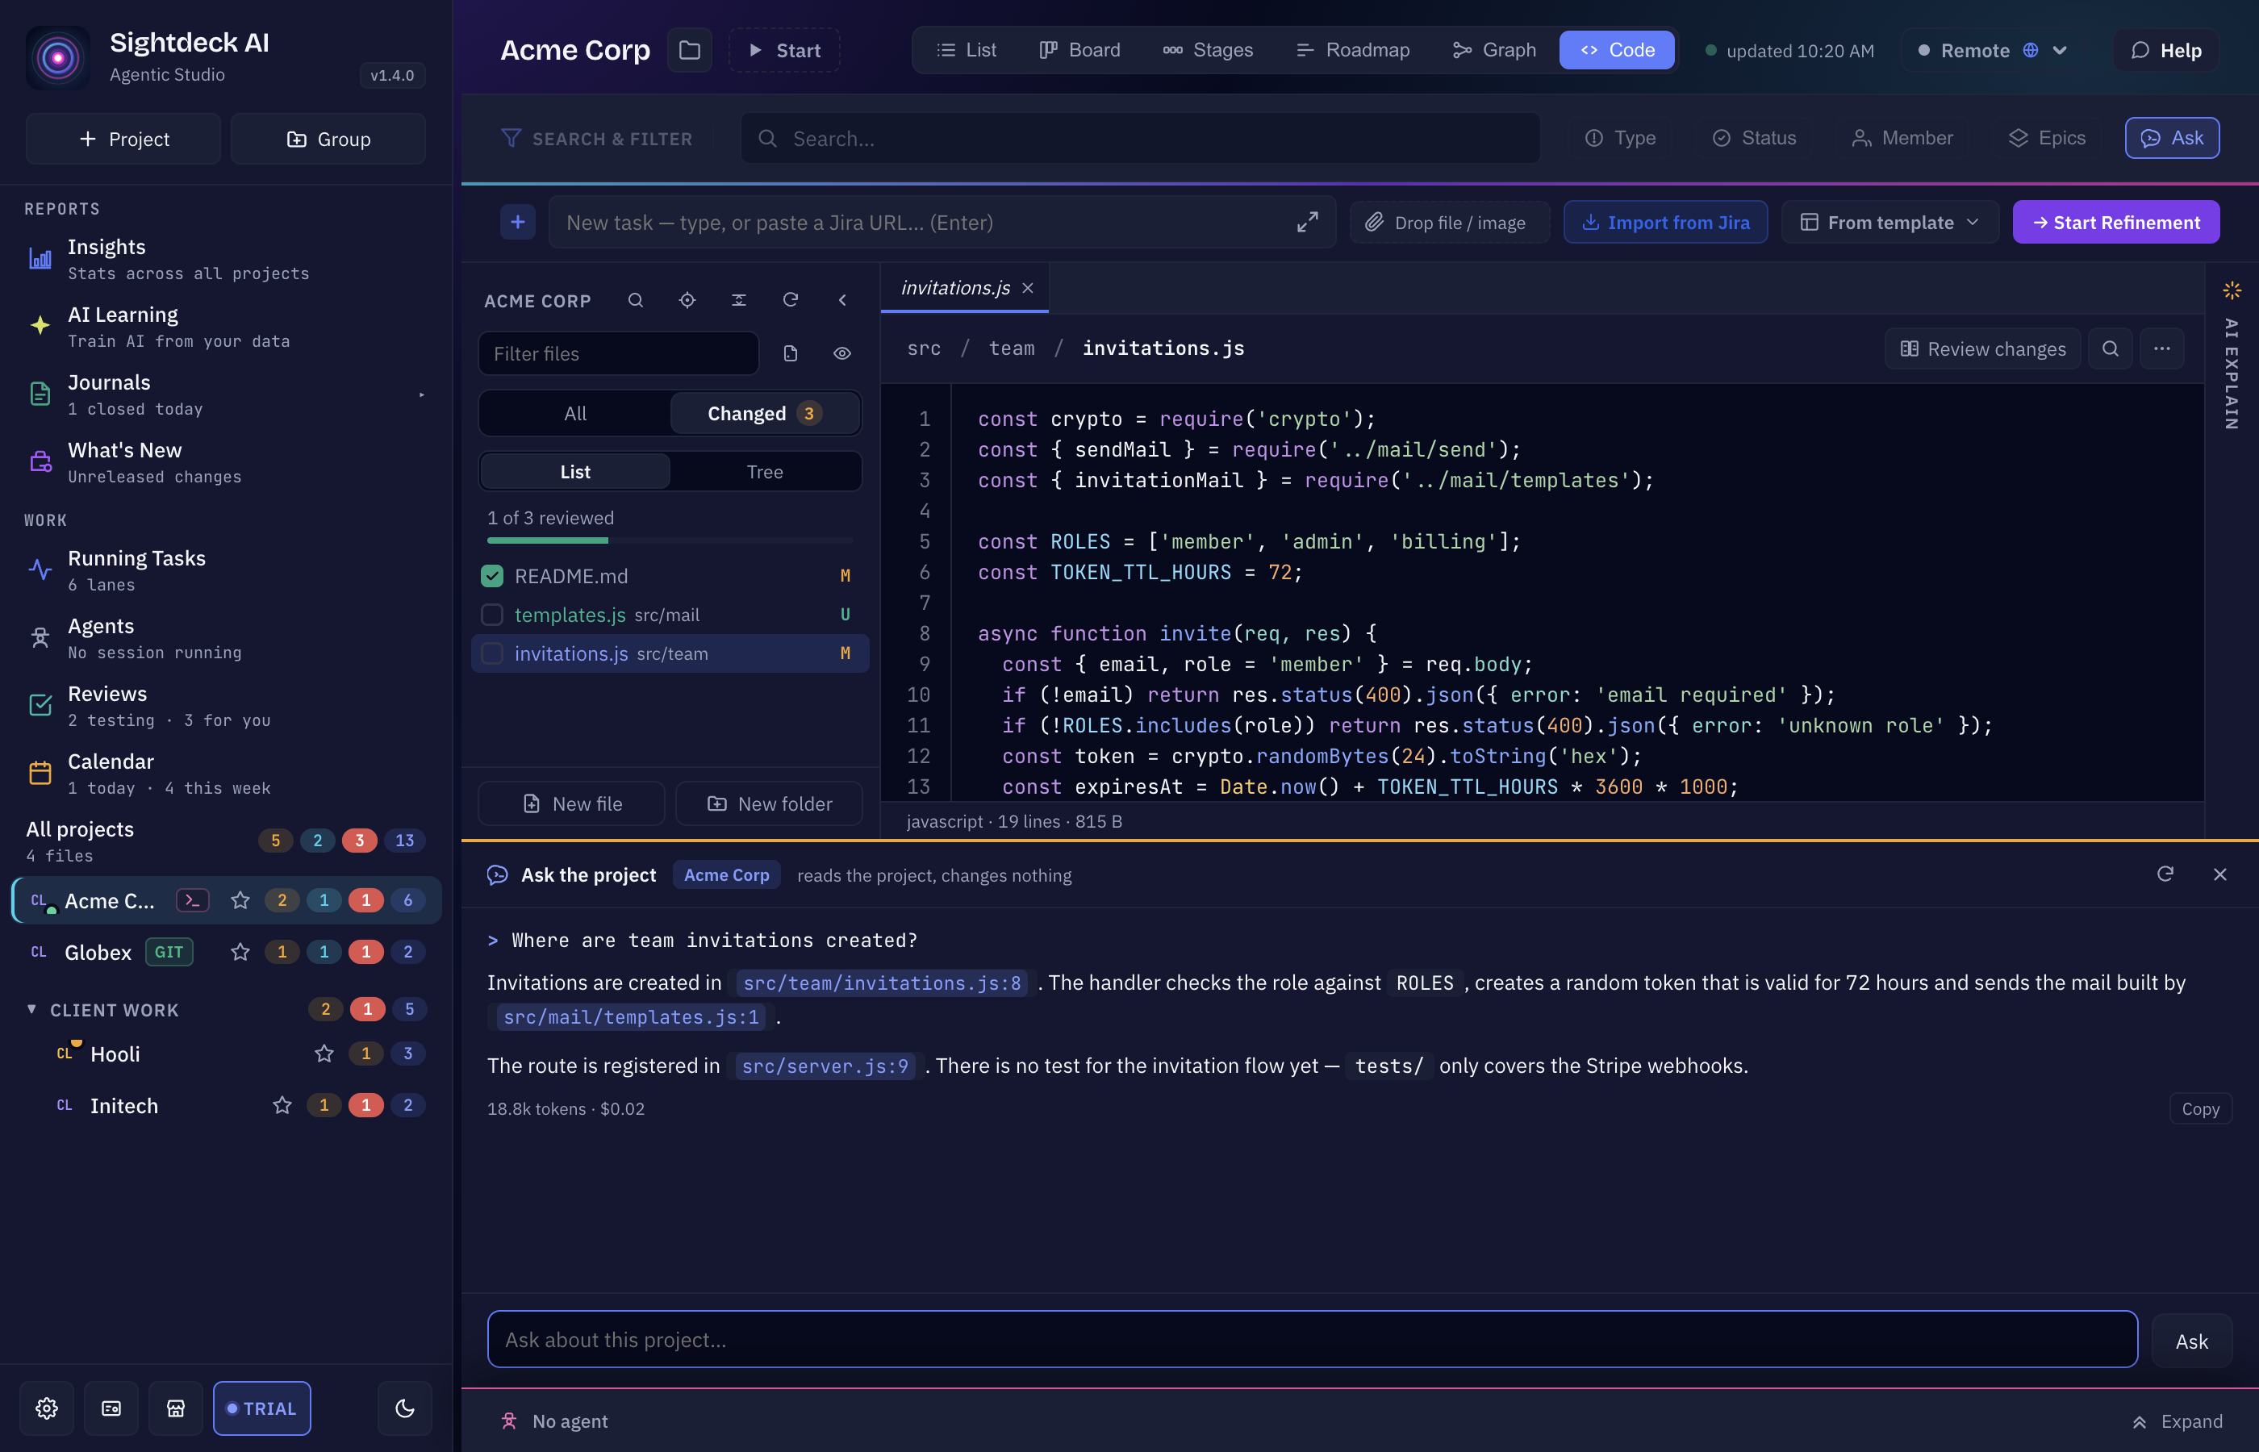Collapse the CLIENT WORK group

click(31, 1010)
